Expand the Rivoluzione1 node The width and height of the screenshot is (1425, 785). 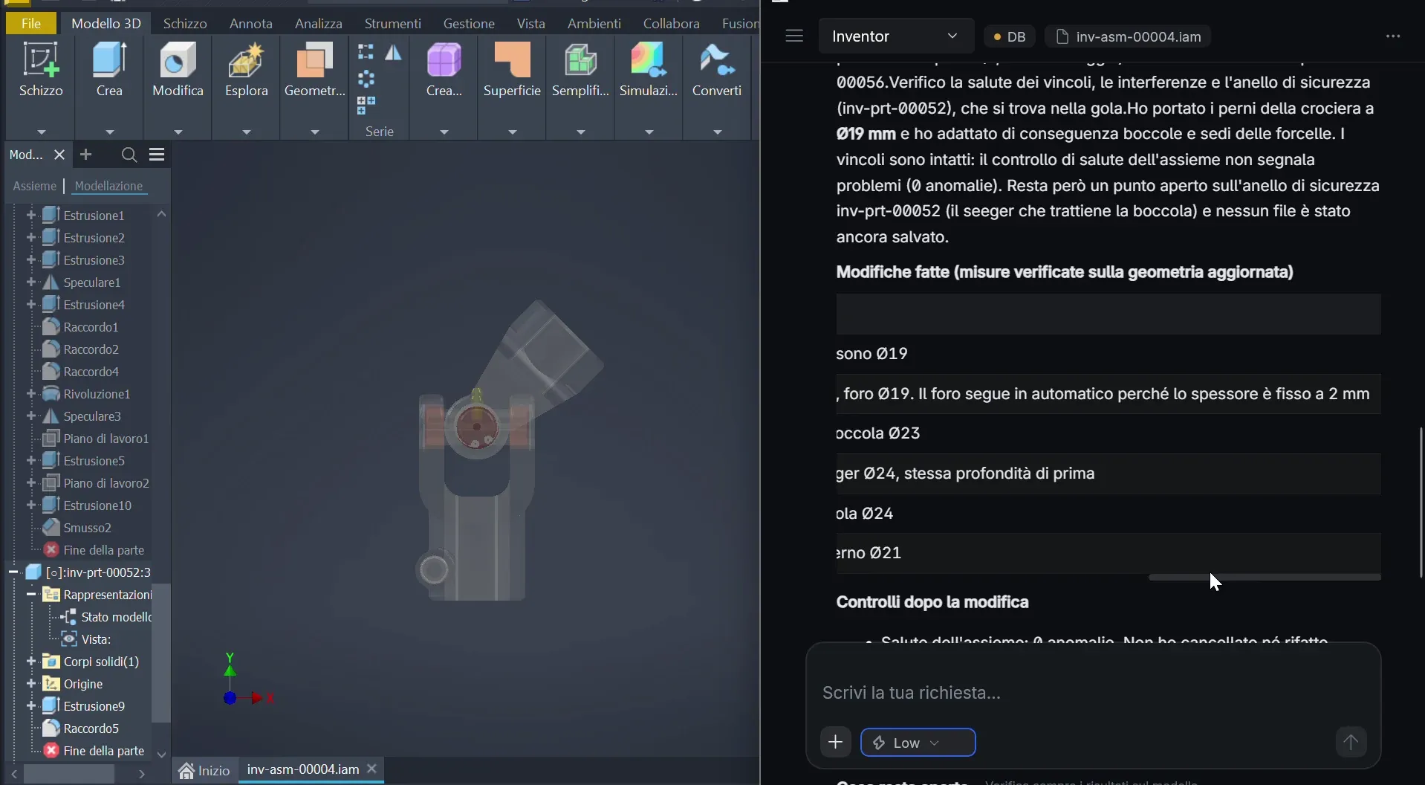[31, 393]
